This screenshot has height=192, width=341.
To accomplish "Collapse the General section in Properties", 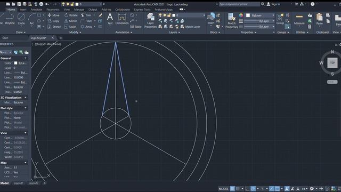I will 26,58.
